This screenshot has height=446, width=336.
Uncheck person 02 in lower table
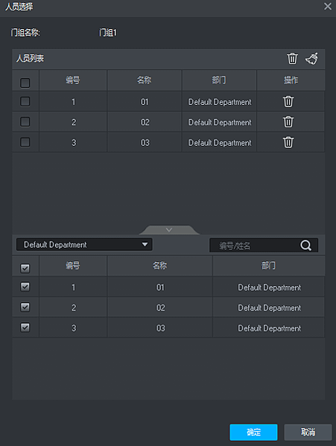click(x=25, y=308)
